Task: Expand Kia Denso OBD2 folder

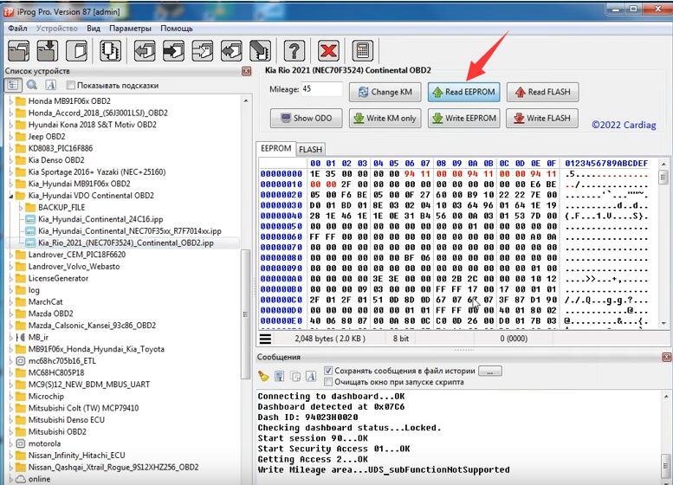Action: 10,160
